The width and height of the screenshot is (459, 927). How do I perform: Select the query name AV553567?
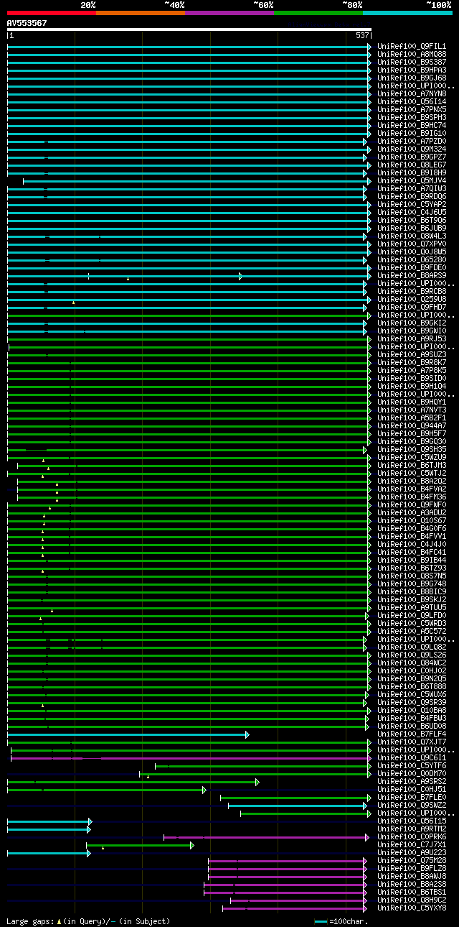coord(27,23)
